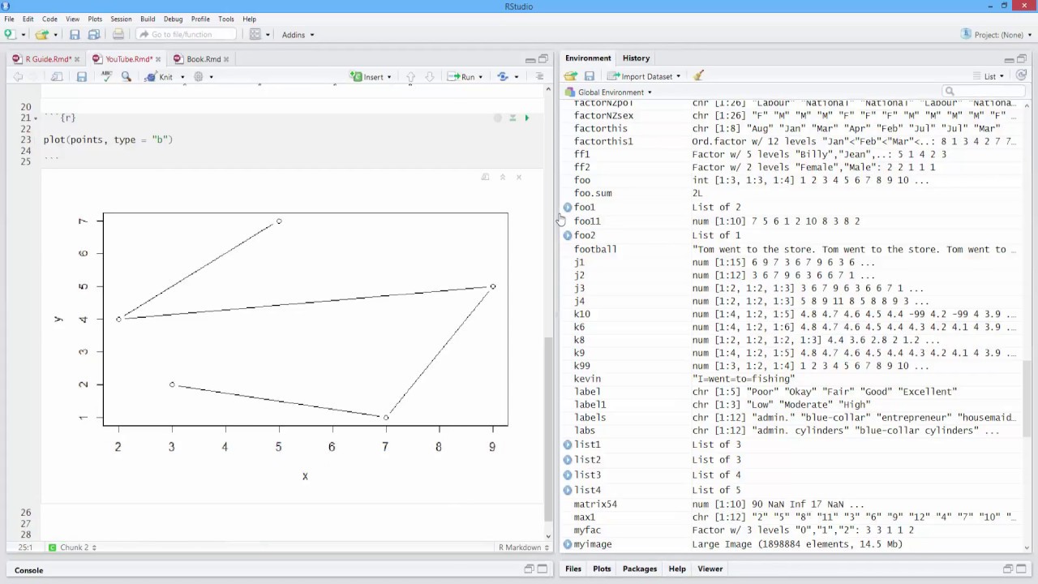Viewport: 1038px width, 584px height.
Task: Open the Packages tab
Action: click(x=640, y=569)
